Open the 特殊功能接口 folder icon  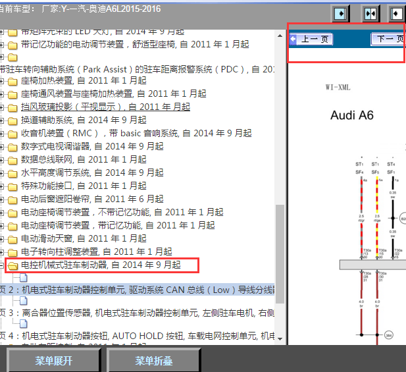click(x=13, y=186)
